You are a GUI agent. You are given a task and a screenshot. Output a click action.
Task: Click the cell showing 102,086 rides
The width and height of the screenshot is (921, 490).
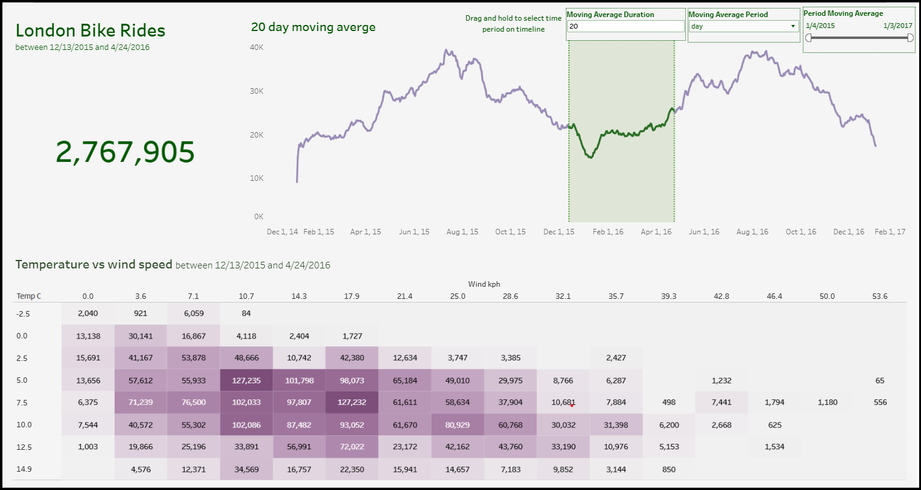247,424
